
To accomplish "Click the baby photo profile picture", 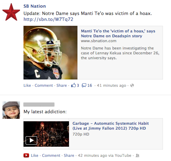I will pos(11,110).
